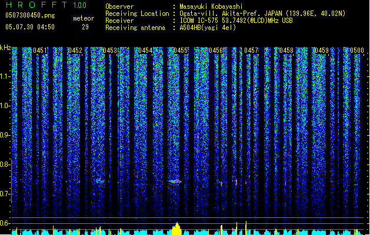This screenshot has height=235, width=370.
Task: Click the 0458 time marker
Action: (286, 50)
